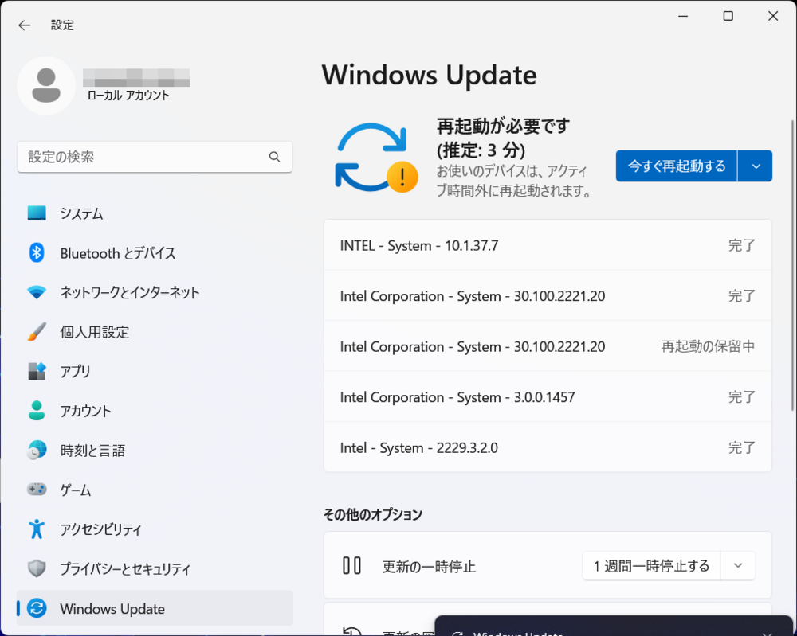Expand pause duration dropdown chevron
This screenshot has height=636, width=797.
click(x=738, y=565)
